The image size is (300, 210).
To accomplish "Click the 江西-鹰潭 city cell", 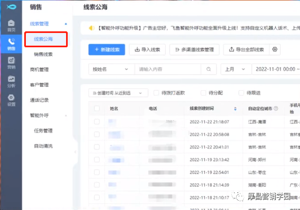I will coord(257,122).
